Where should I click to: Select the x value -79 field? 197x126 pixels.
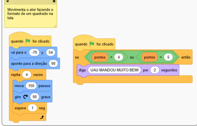coord(34,52)
